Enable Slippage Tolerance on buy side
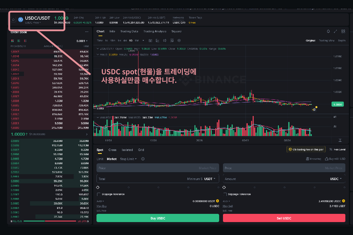The height and width of the screenshot is (235, 353). pos(99,194)
